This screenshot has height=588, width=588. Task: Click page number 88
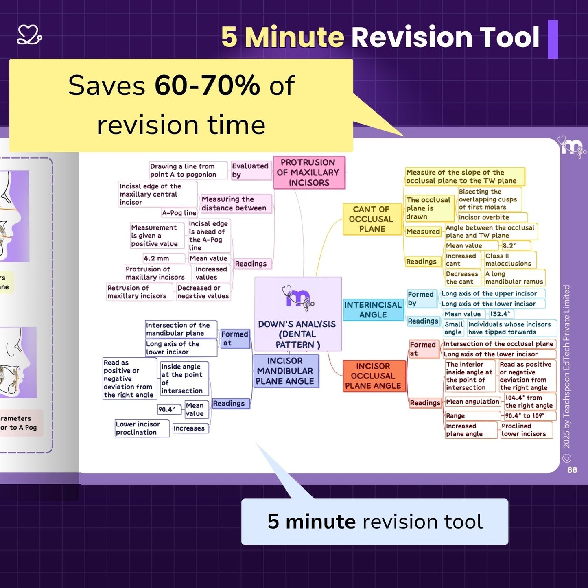click(x=572, y=470)
